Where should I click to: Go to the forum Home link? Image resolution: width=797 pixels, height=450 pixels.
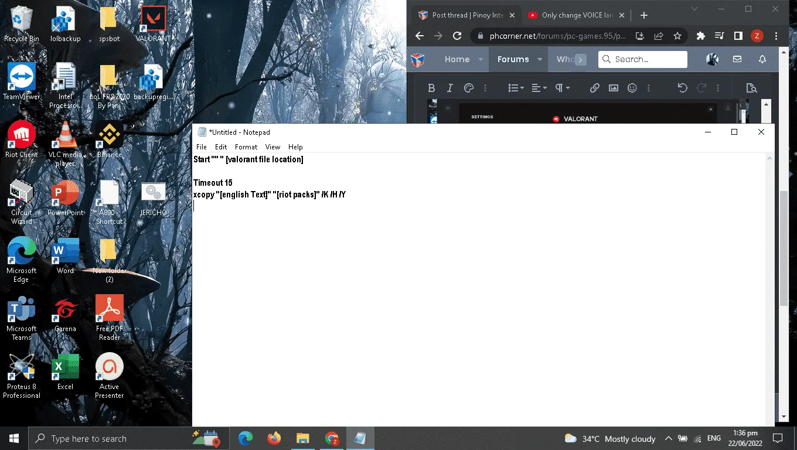click(x=457, y=59)
